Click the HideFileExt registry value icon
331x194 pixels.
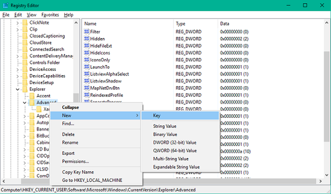click(87, 46)
